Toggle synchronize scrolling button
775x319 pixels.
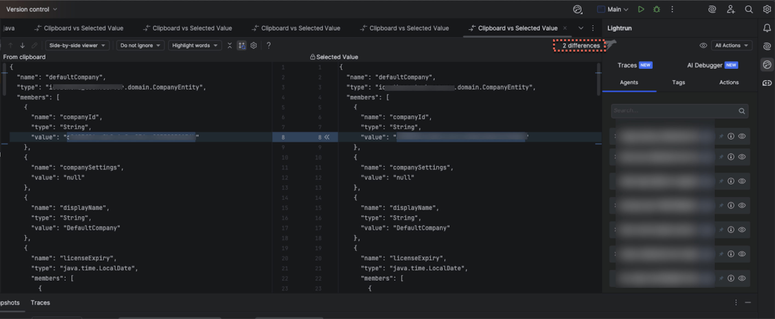click(242, 45)
